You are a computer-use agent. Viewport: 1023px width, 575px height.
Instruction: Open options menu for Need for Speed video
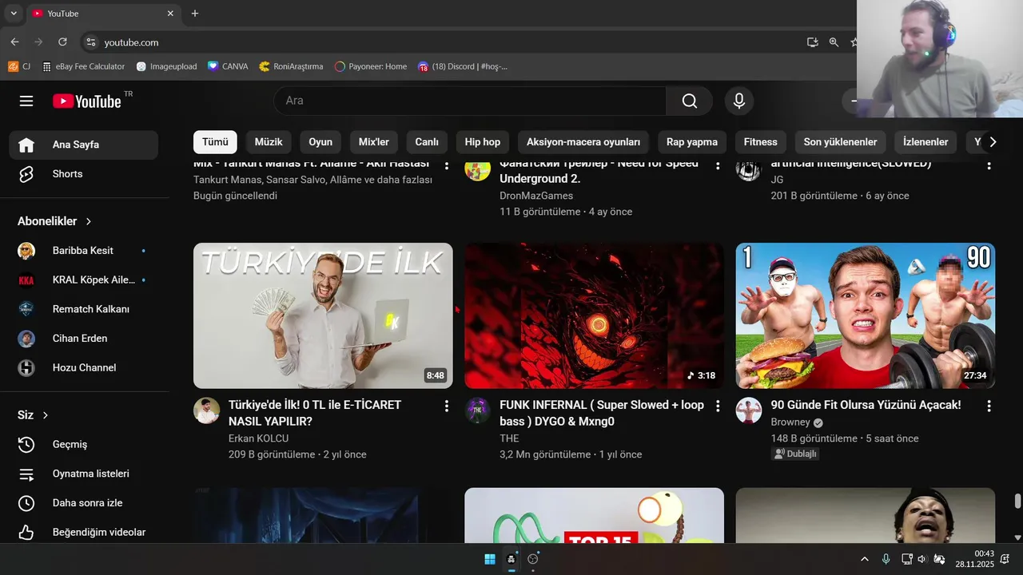(x=718, y=165)
